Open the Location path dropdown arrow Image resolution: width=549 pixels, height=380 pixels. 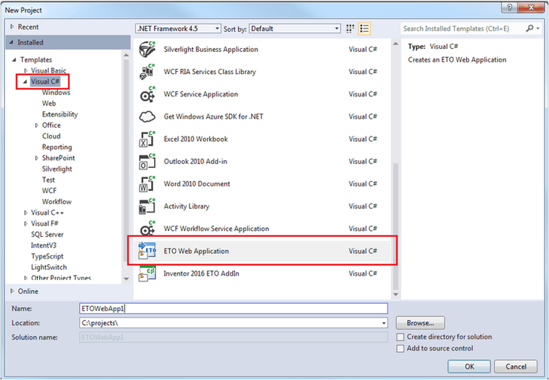(x=384, y=323)
